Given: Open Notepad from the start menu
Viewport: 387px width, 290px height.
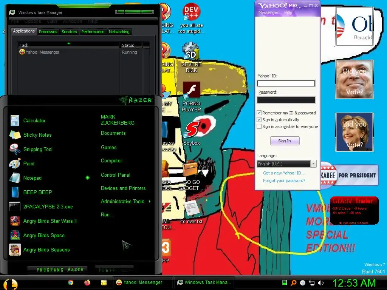Looking at the screenshot, I should [26, 178].
